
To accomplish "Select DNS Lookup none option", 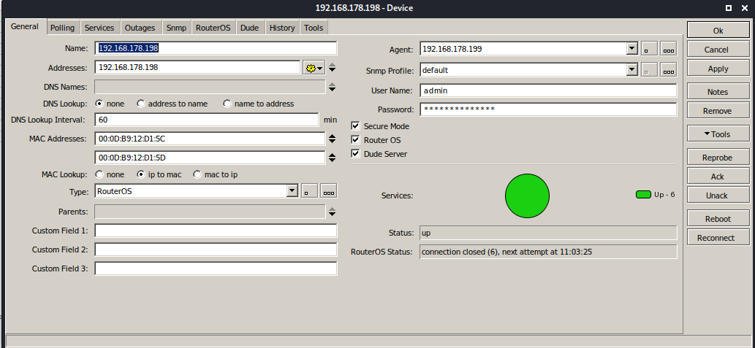I will 99,104.
